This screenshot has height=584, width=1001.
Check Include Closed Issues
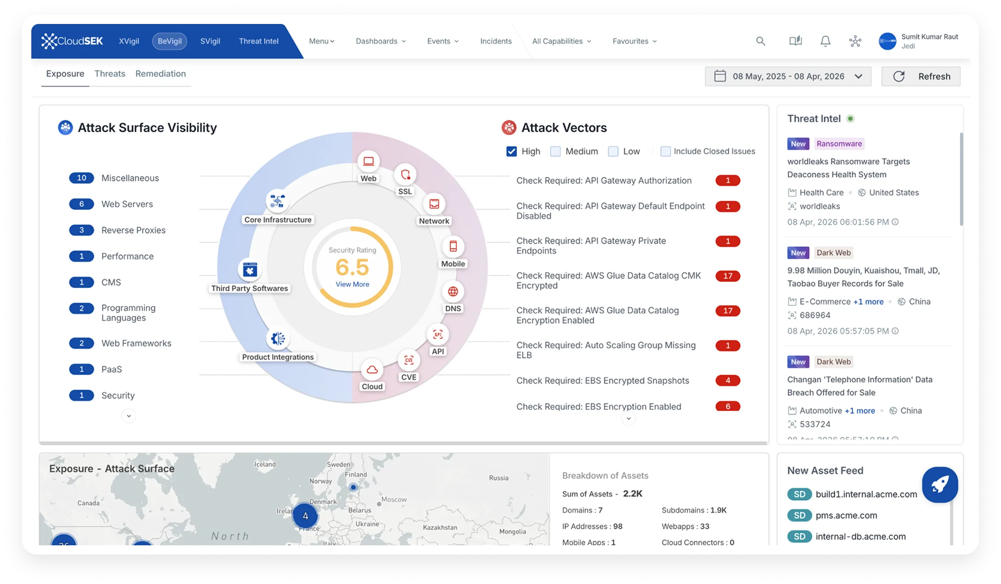tap(665, 151)
